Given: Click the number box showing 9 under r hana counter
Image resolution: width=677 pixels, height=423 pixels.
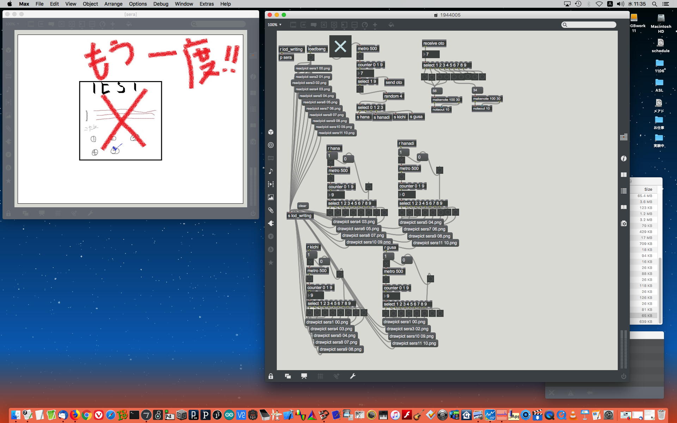Looking at the screenshot, I should (337, 195).
